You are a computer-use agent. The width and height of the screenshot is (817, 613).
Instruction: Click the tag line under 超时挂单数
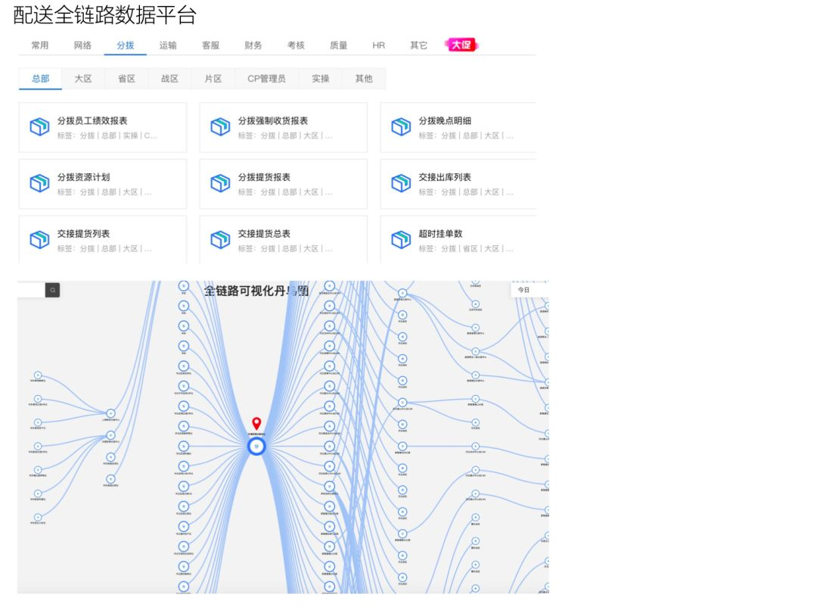(466, 249)
